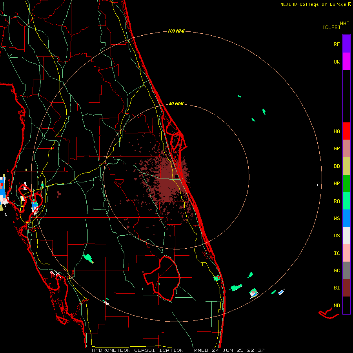Click the GR legend label
The width and height of the screenshot is (353, 353).
(x=337, y=149)
